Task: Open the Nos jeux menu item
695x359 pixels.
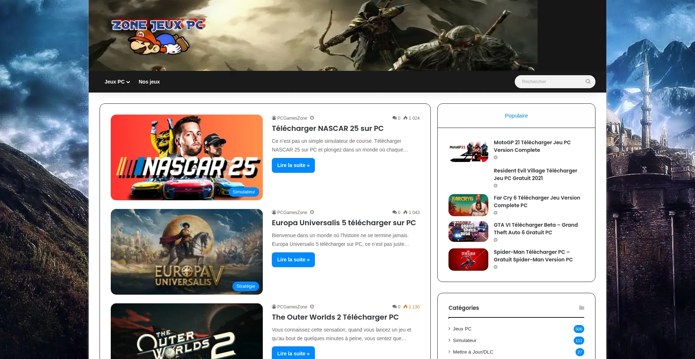Action: 149,82
